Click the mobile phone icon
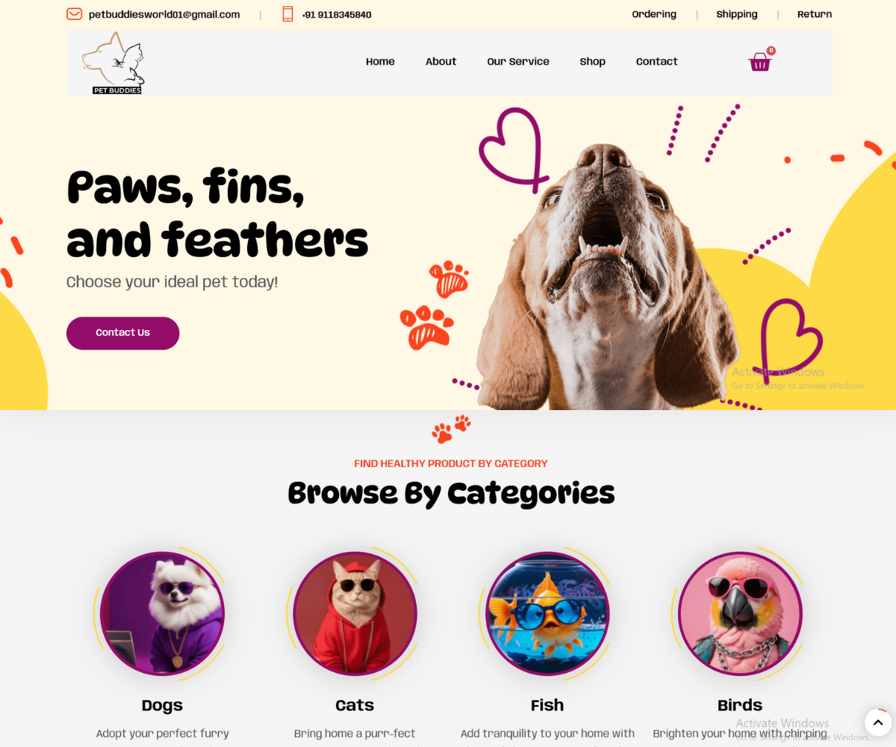The height and width of the screenshot is (747, 896). click(287, 14)
